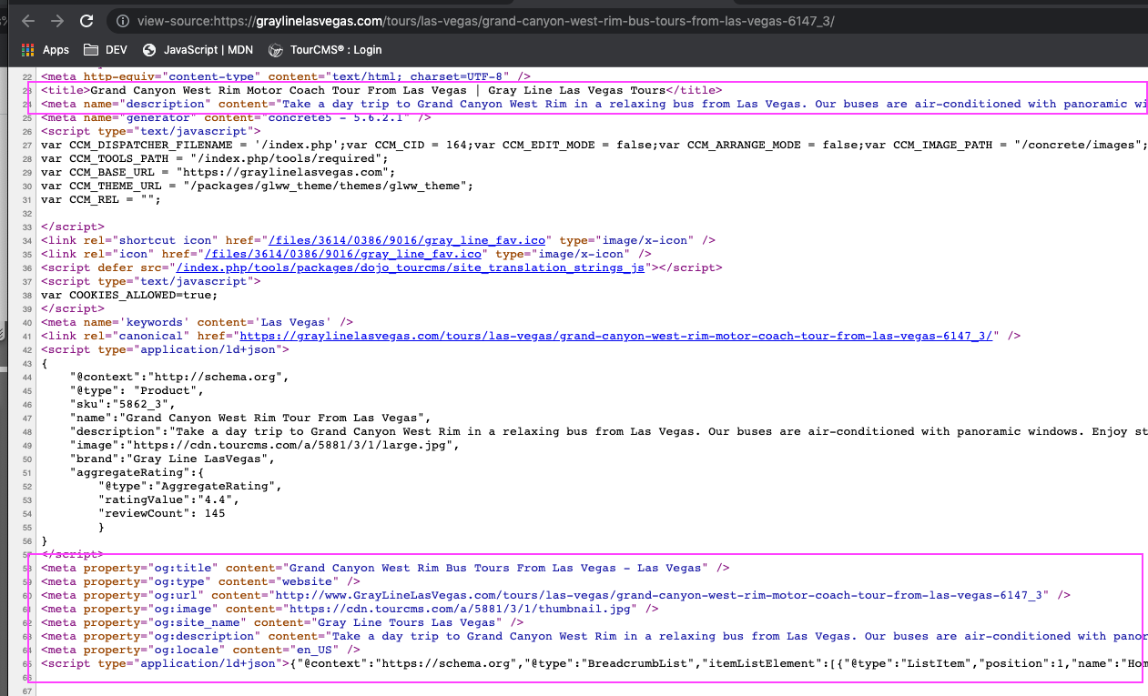Open the rel icon gray_line_fav.ico link on line 35
Viewport: 1148px width, 696px height.
pos(343,254)
